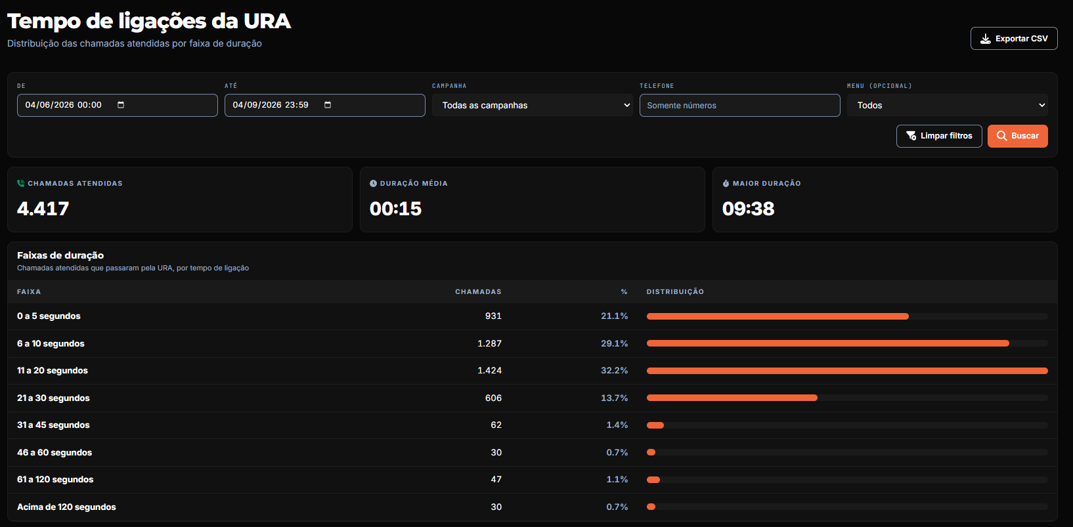This screenshot has width=1073, height=527.
Task: Click the CHAMADAS column header
Action: pyautogui.click(x=478, y=291)
